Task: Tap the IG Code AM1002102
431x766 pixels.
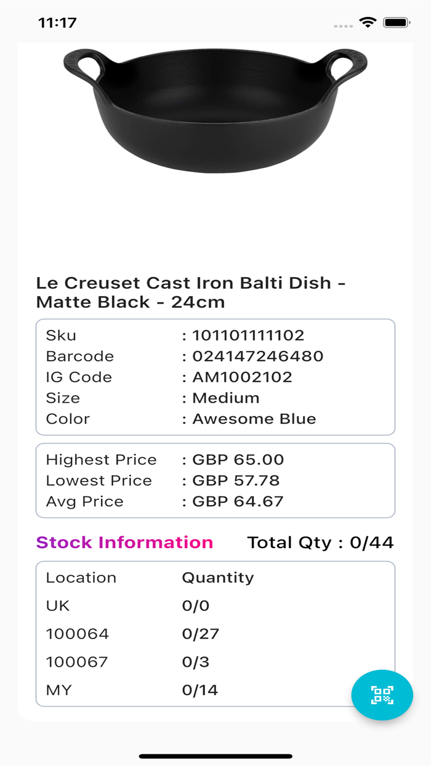Action: coord(242,377)
